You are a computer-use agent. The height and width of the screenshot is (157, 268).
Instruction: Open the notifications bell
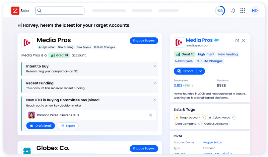(233, 11)
